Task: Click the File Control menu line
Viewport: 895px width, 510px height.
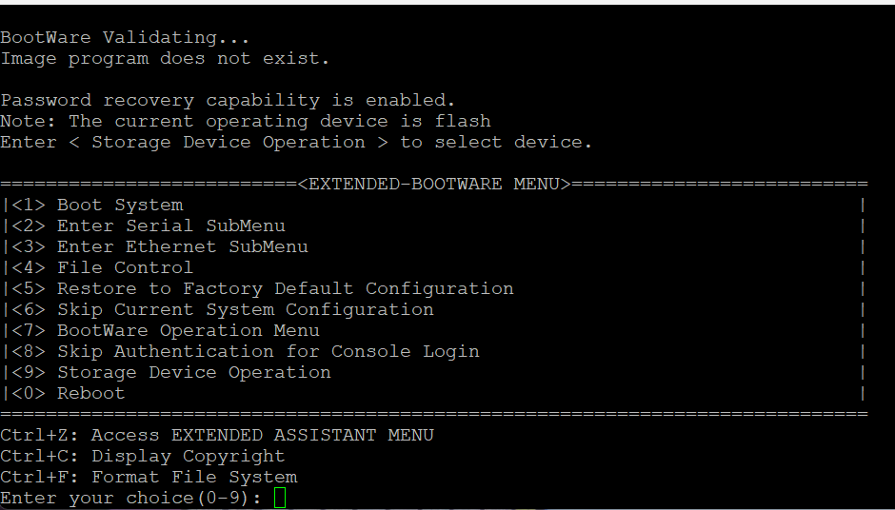Action: (124, 267)
